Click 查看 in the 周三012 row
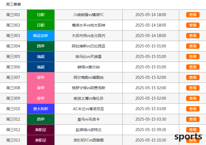The width and height of the screenshot is (206, 145). tap(193, 130)
